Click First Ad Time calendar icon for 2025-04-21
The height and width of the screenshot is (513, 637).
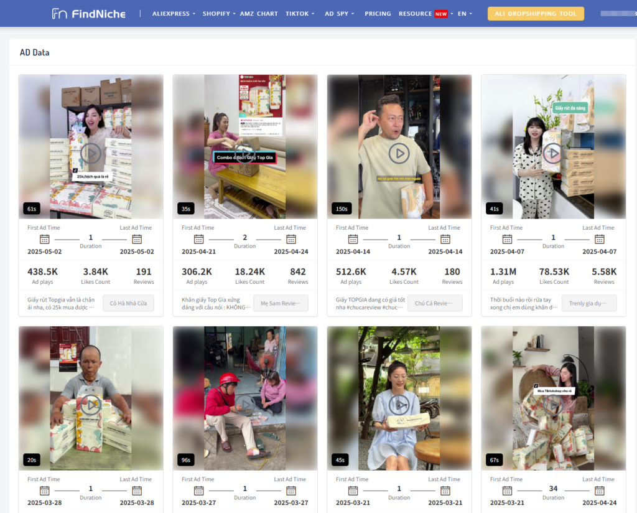(x=198, y=239)
